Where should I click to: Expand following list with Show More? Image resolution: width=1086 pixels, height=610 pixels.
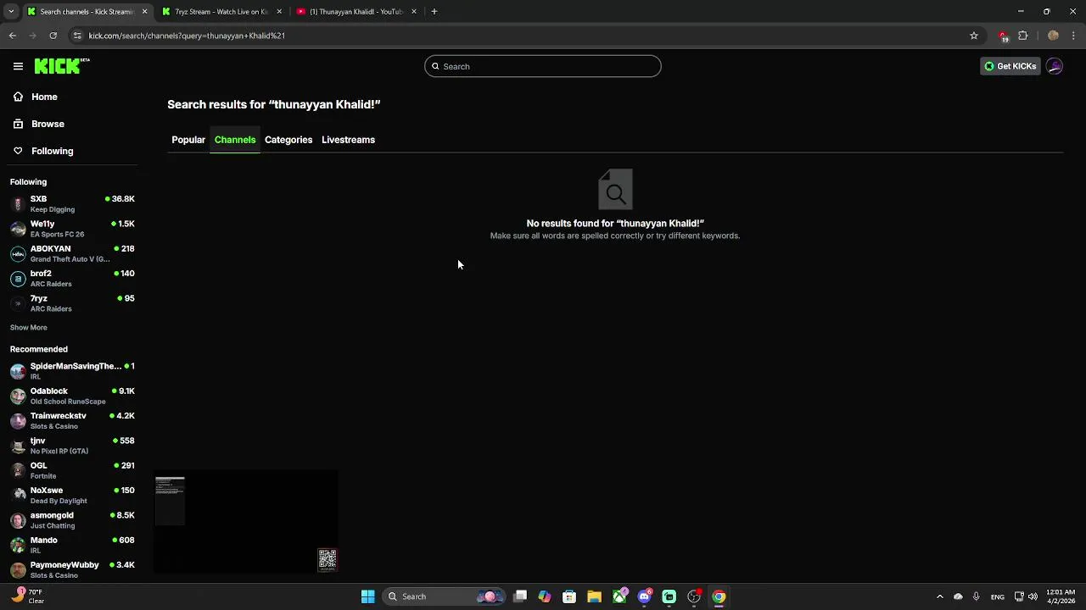point(29,327)
